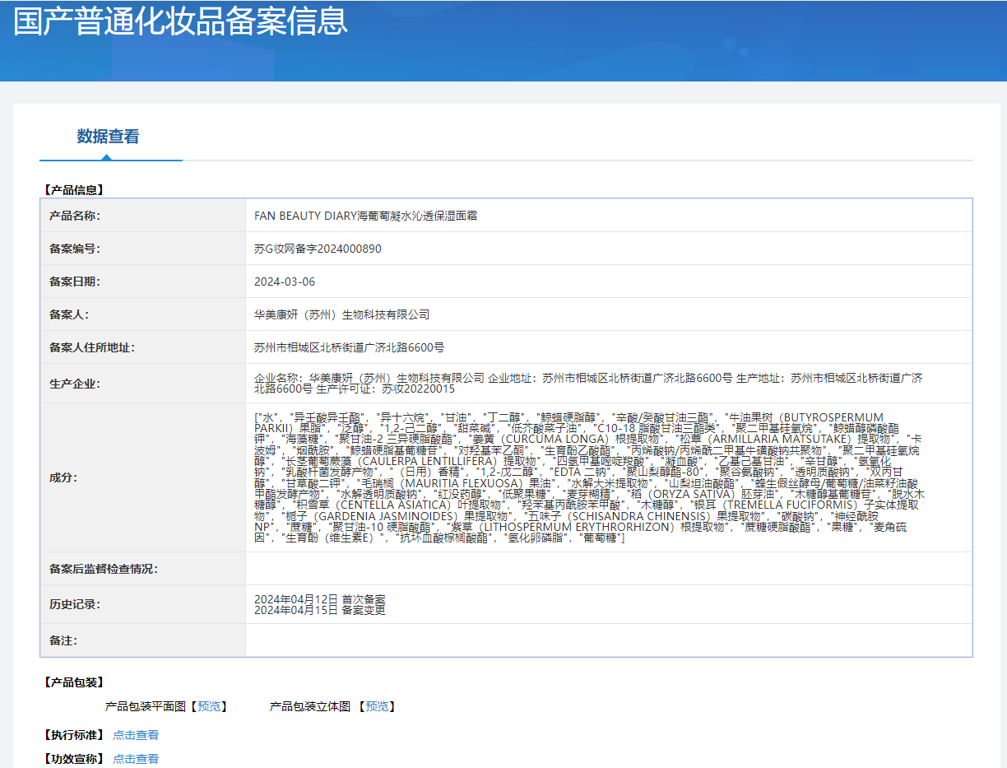Click the 【产品信息】 section header
The height and width of the screenshot is (768, 1007).
click(74, 189)
